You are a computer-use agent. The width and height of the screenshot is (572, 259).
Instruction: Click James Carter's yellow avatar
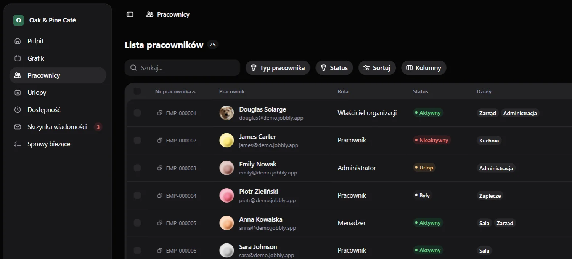227,140
